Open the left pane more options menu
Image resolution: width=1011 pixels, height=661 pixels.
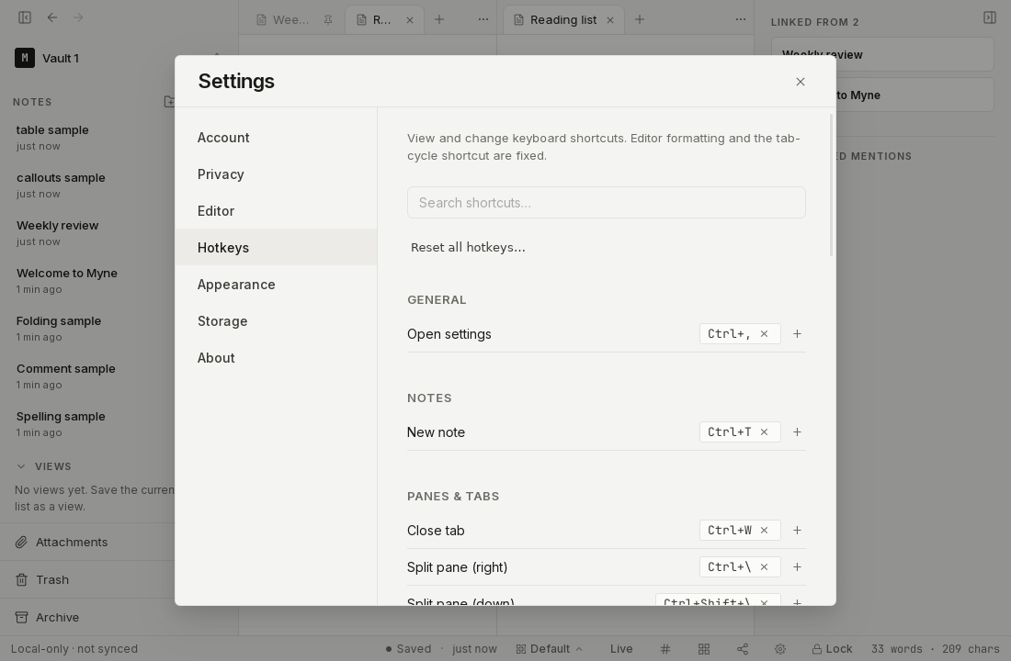pos(483,19)
